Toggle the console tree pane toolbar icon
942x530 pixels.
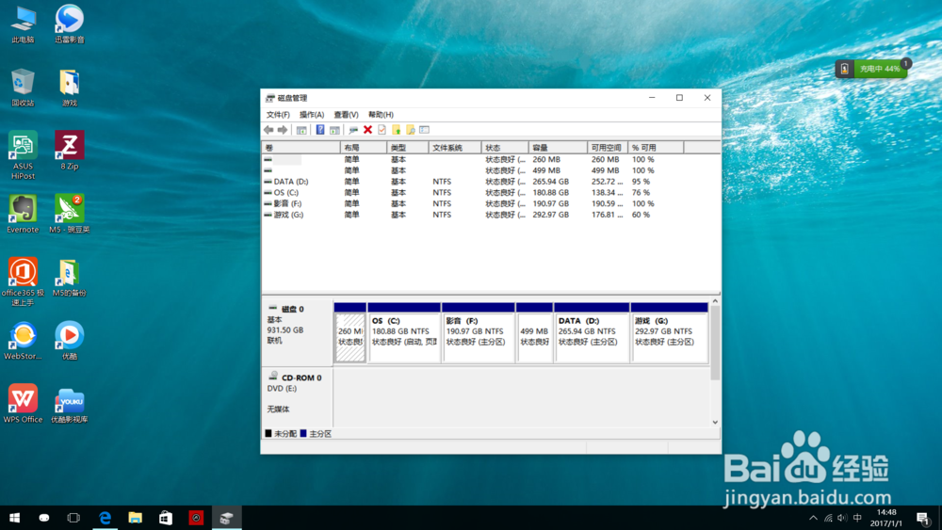[301, 130]
